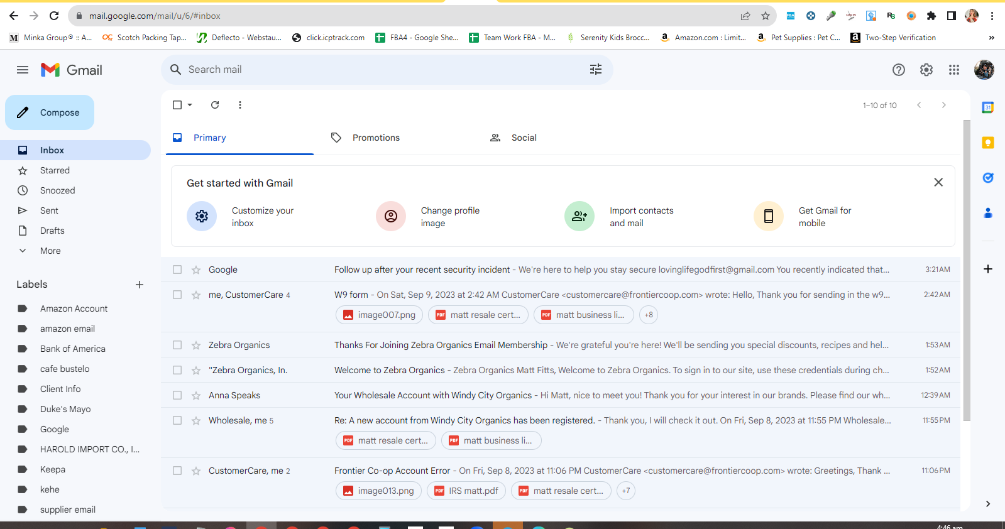Open browser extensions puzzle icon
Viewport: 1005px width, 529px height.
pos(931,16)
